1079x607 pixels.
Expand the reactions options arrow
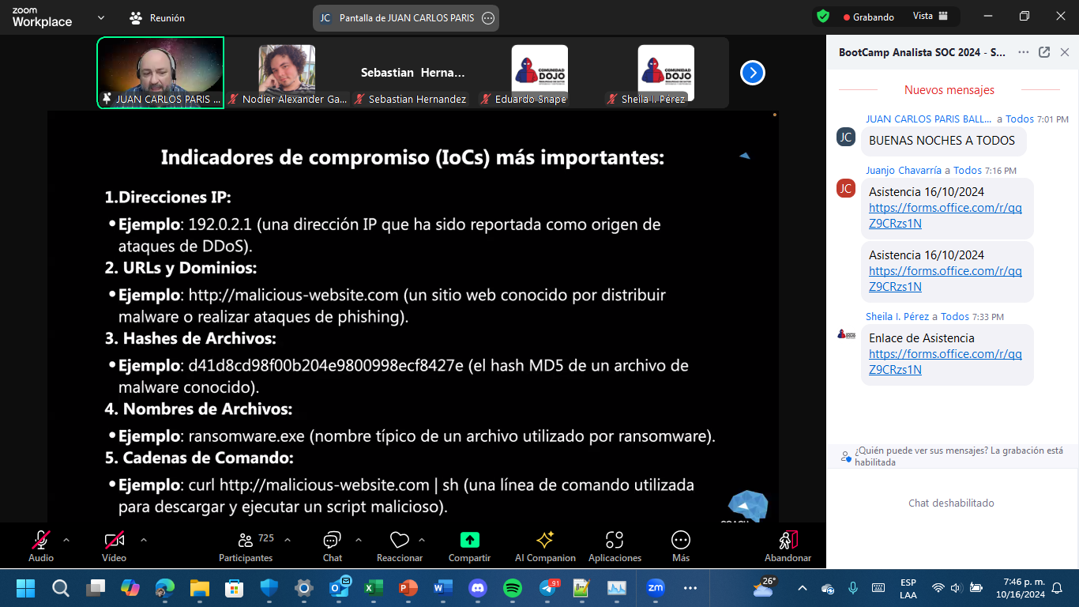pos(422,540)
